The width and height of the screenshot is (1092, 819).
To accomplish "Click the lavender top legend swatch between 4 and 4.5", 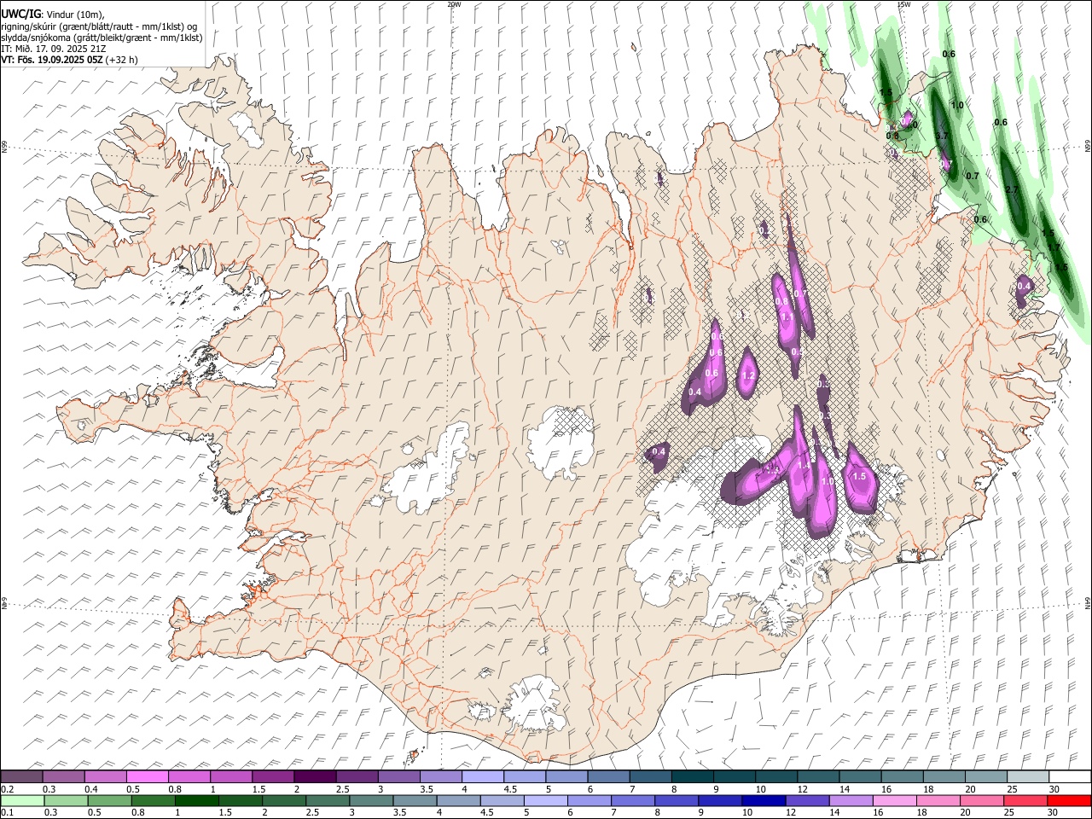I will (x=483, y=777).
